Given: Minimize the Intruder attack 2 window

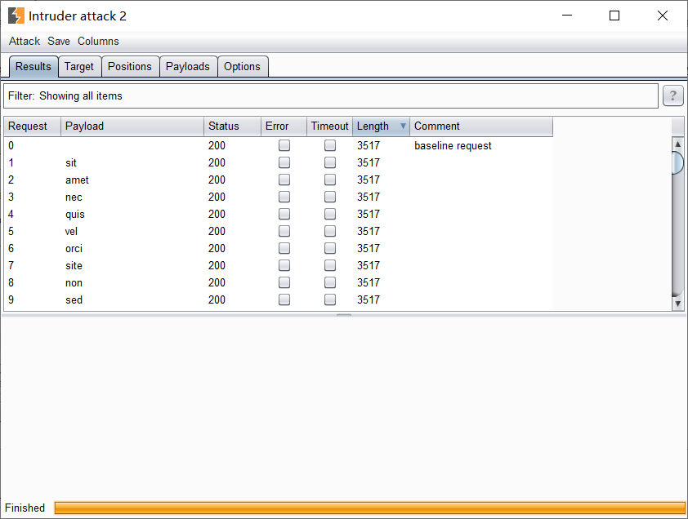Looking at the screenshot, I should [x=567, y=16].
